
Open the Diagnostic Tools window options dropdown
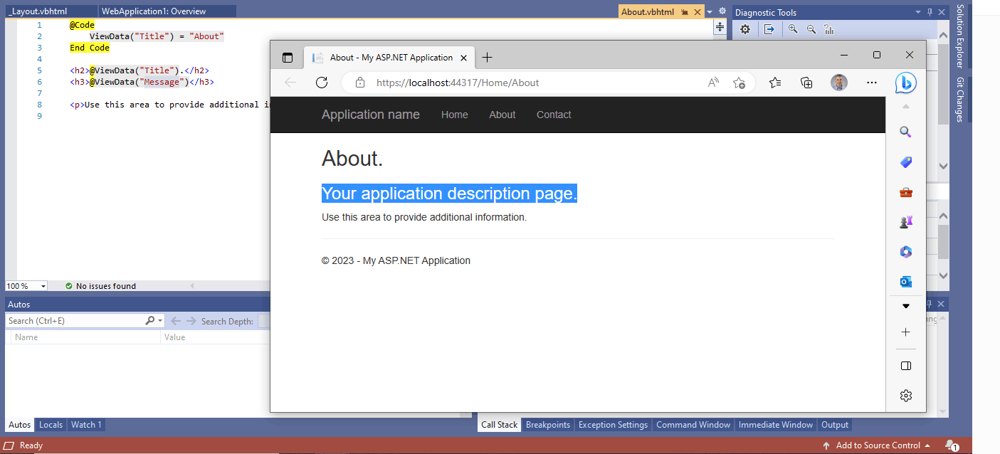pos(918,12)
